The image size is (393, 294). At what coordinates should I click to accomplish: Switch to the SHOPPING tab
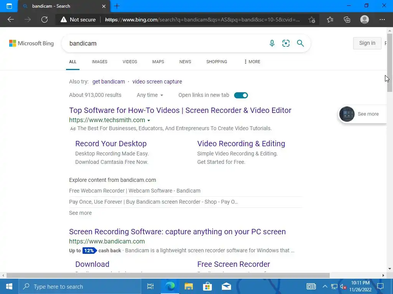[217, 62]
